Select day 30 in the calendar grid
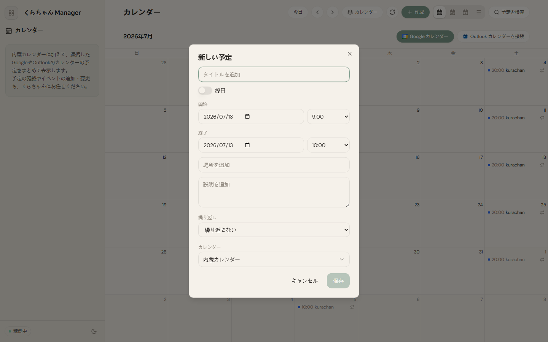The height and width of the screenshot is (342, 548). 417,252
